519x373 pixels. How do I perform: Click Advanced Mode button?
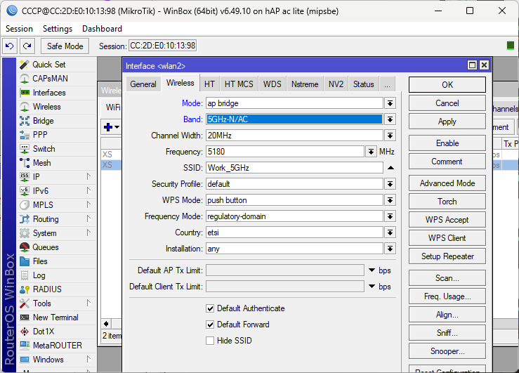tap(447, 183)
